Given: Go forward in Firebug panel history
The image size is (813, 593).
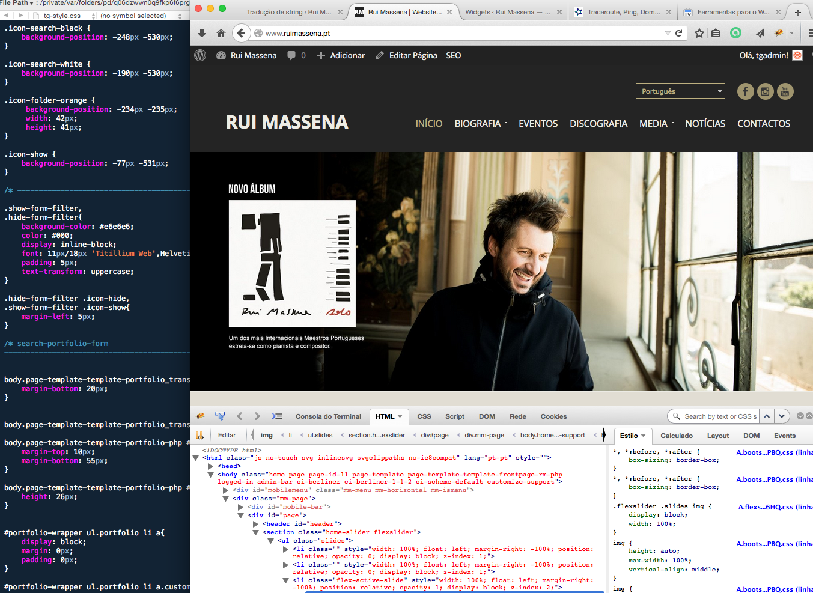Looking at the screenshot, I should [x=257, y=416].
